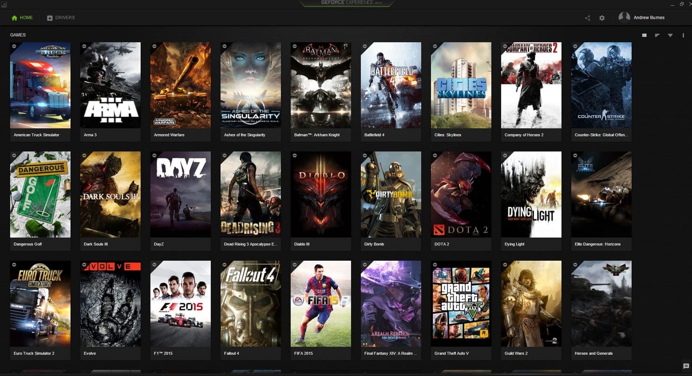Select the Euro Truck Simulator 2 thumbnail
The height and width of the screenshot is (376, 692).
point(40,303)
